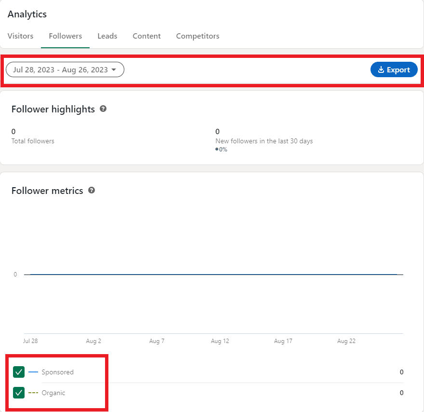This screenshot has height=412, width=424.
Task: Toggle the Organic checkbox off
Action: pos(18,393)
